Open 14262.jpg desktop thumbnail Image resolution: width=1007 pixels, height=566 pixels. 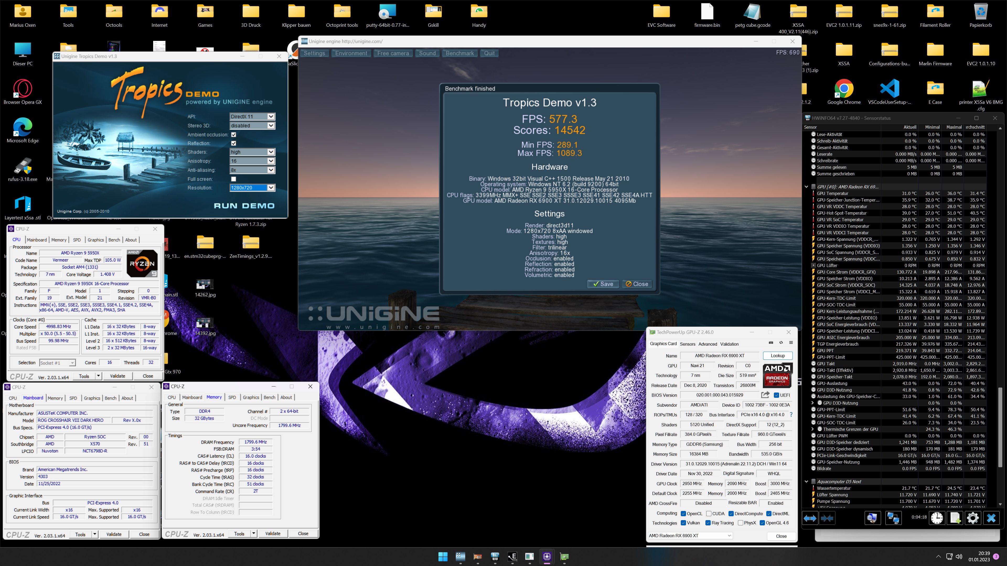point(205,288)
